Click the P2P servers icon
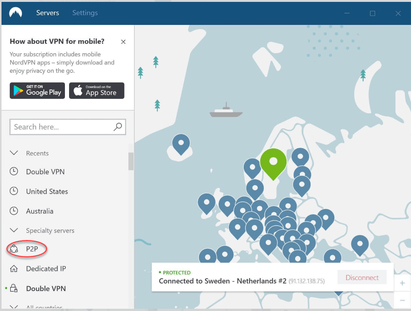 point(14,249)
